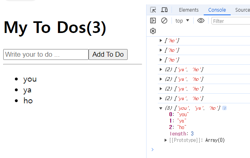Viewport: 250px width, 158px height.
Task: Expand the [[Prototype]]: Array(0) entry
Action: (165, 140)
